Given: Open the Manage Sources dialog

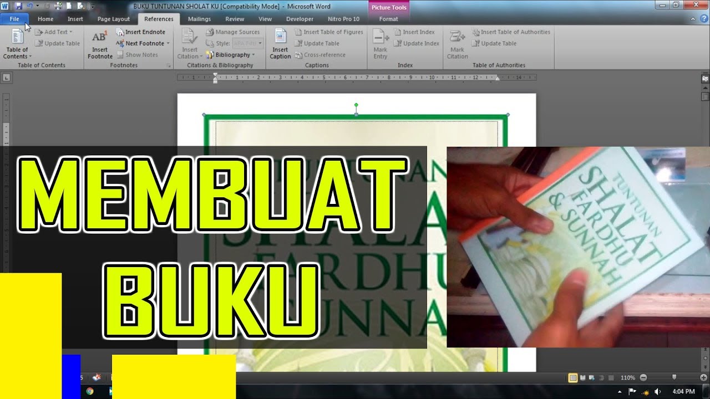Looking at the screenshot, I should click(233, 32).
